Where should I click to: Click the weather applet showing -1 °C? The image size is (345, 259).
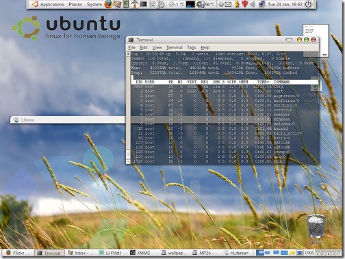coord(176,4)
